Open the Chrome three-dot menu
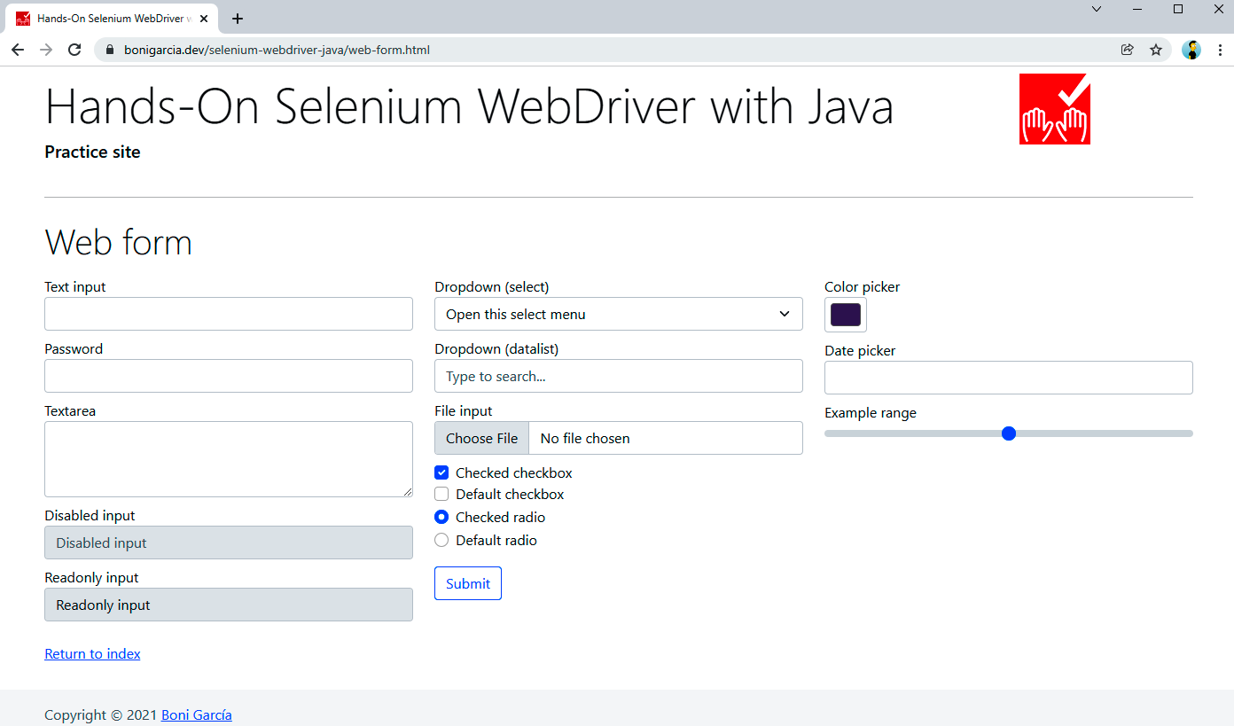The height and width of the screenshot is (726, 1234). click(1220, 50)
